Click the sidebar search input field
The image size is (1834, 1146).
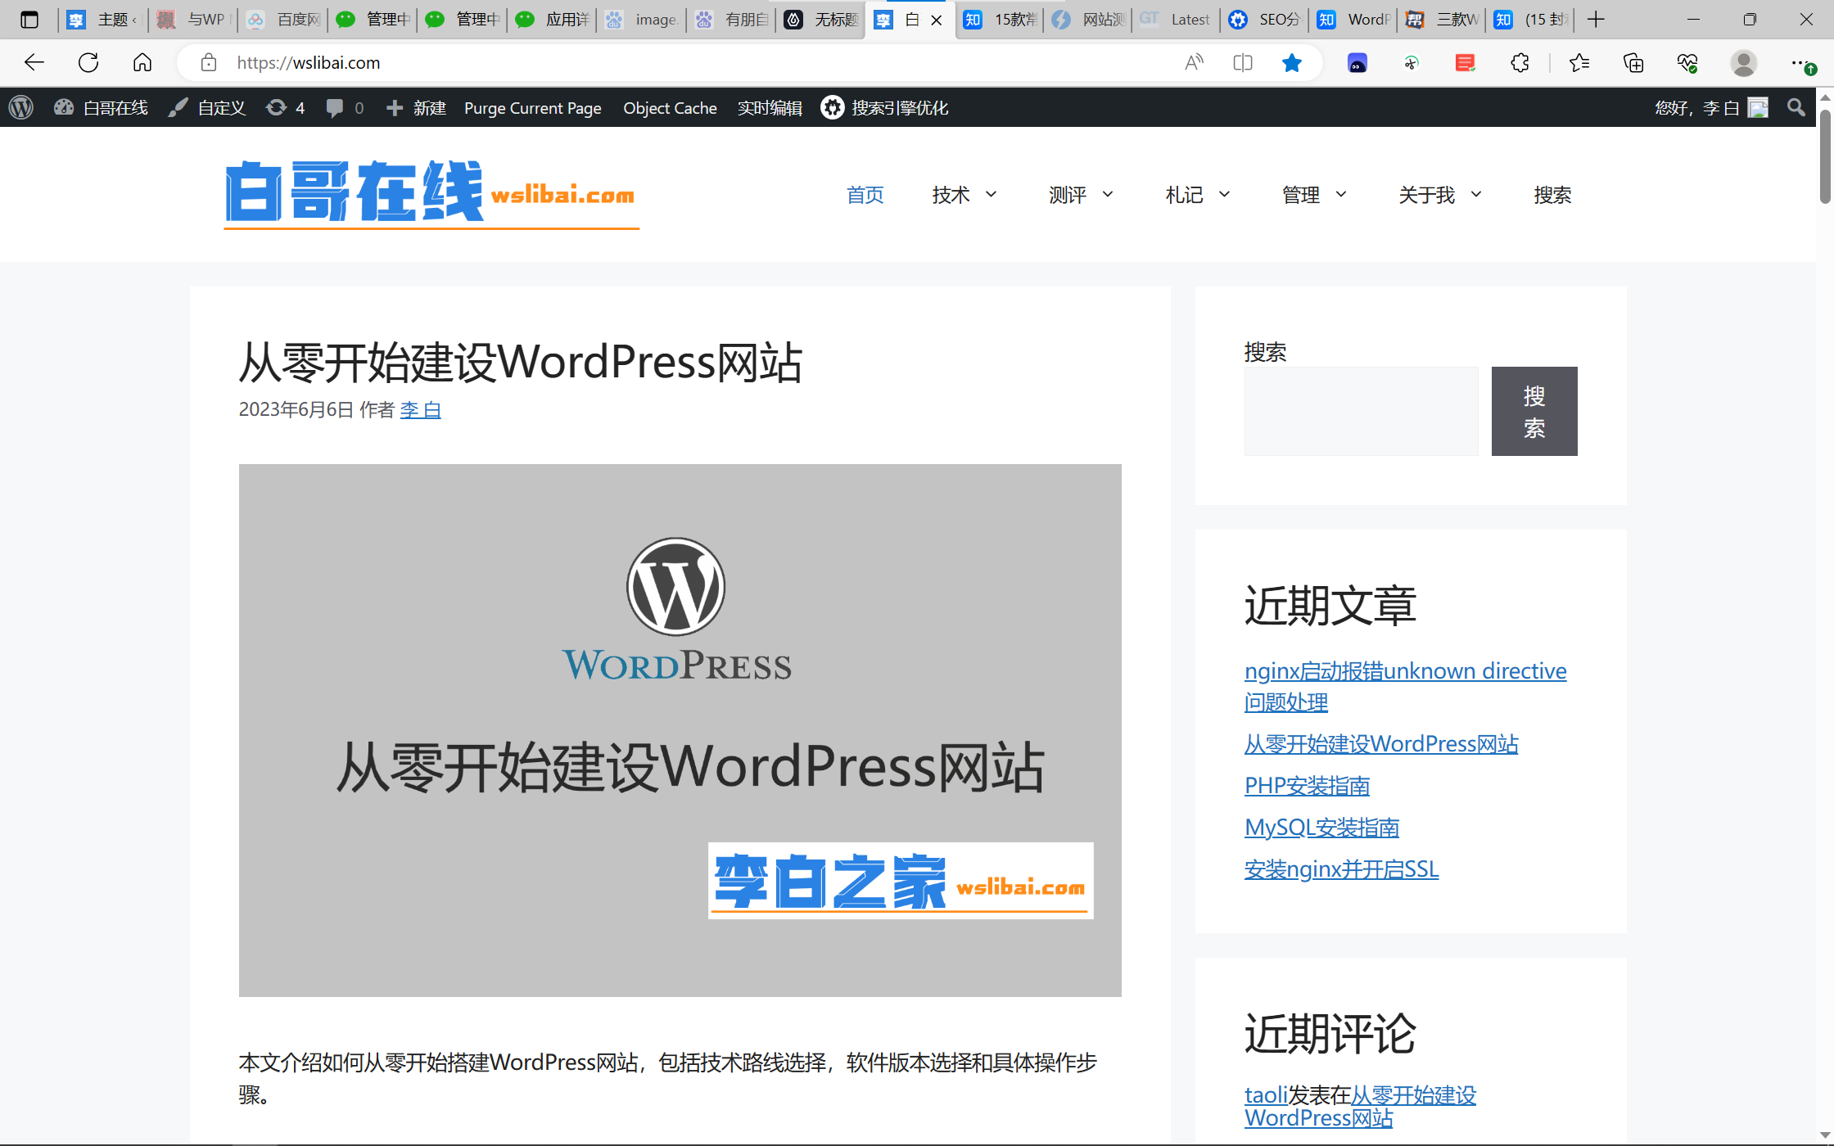(x=1361, y=411)
